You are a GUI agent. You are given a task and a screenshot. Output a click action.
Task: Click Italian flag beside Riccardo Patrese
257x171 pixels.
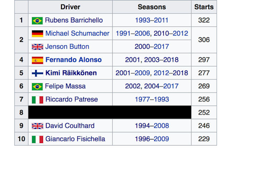tap(37, 100)
